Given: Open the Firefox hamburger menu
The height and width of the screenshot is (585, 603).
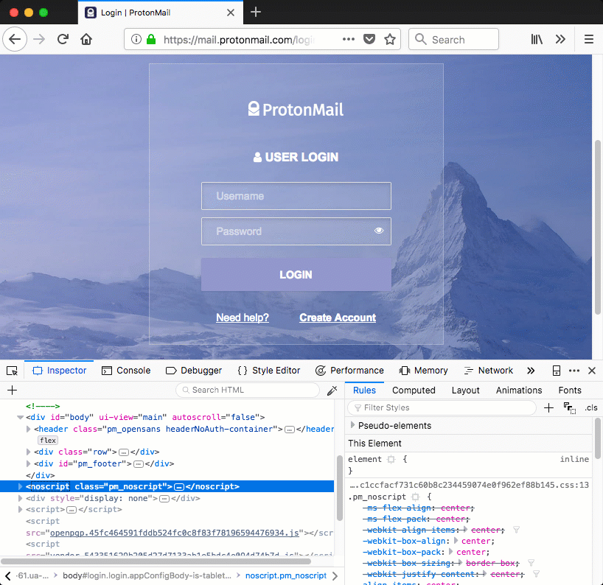Looking at the screenshot, I should 589,39.
